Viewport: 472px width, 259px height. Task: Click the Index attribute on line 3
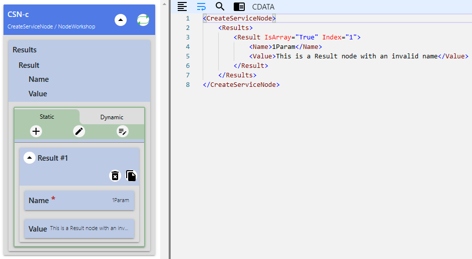(332, 37)
